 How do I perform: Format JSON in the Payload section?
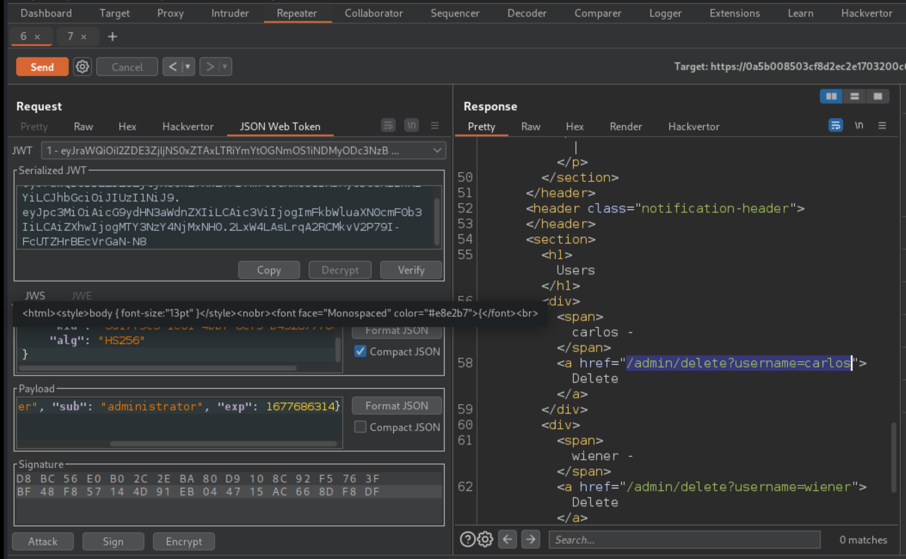(x=397, y=406)
